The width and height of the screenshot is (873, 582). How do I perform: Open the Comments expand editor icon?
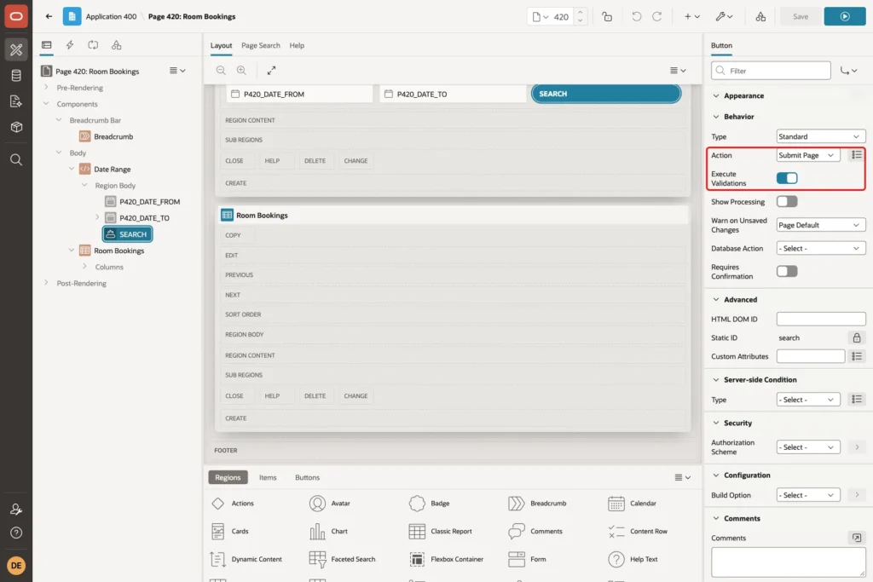tap(857, 538)
